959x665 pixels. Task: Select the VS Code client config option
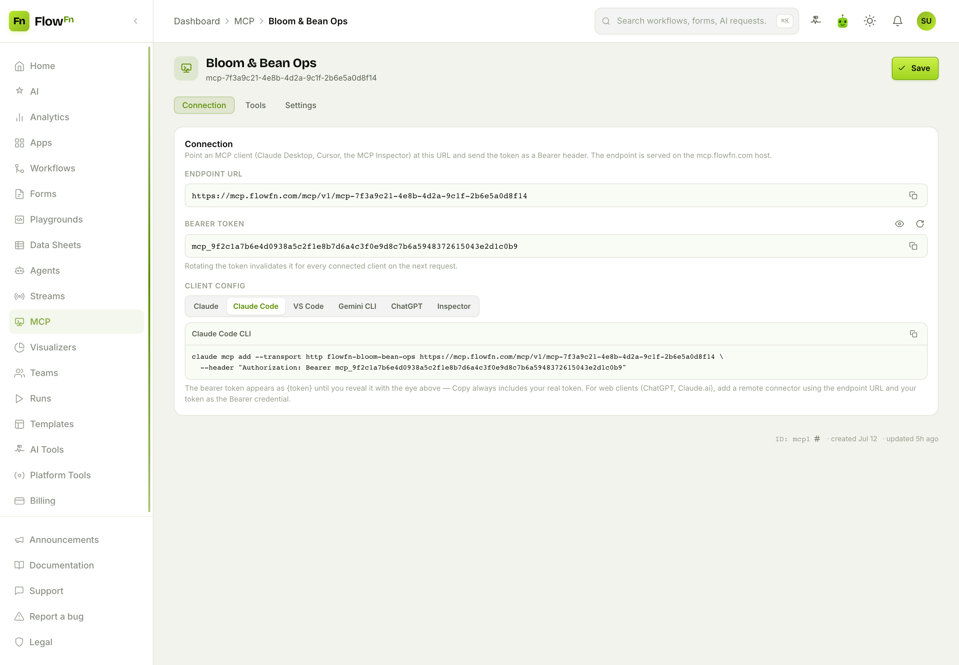[308, 306]
